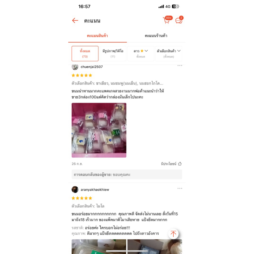Switch to the คะแนนร้านค้า tab
The height and width of the screenshot is (254, 254).
coord(156,36)
